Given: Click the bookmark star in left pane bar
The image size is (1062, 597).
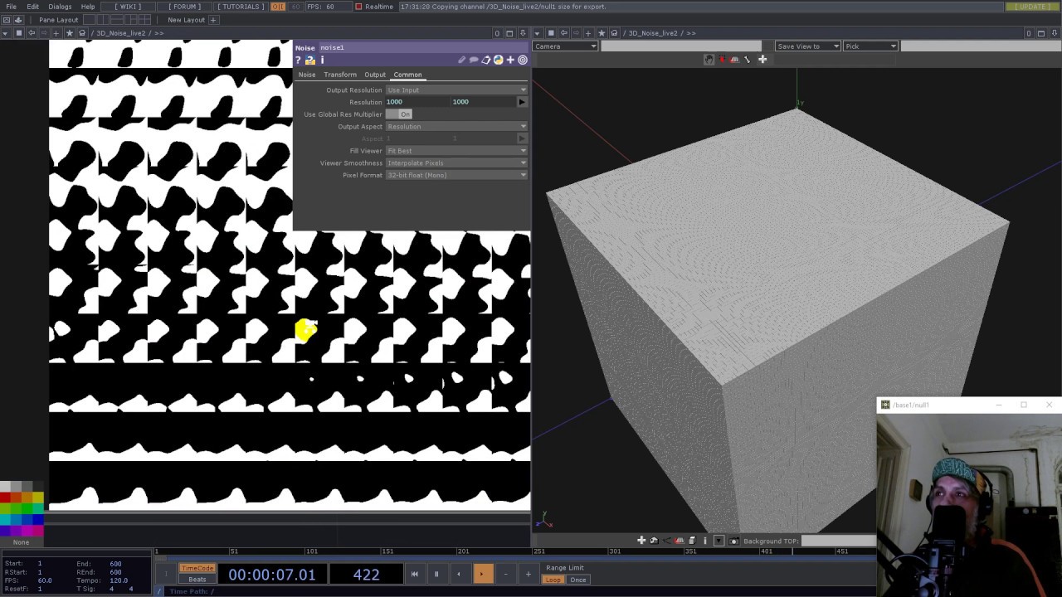Looking at the screenshot, I should pos(70,33).
